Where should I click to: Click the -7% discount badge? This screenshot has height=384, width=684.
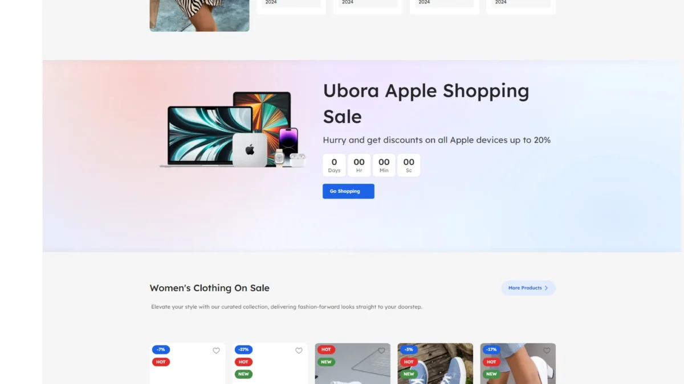(x=161, y=349)
